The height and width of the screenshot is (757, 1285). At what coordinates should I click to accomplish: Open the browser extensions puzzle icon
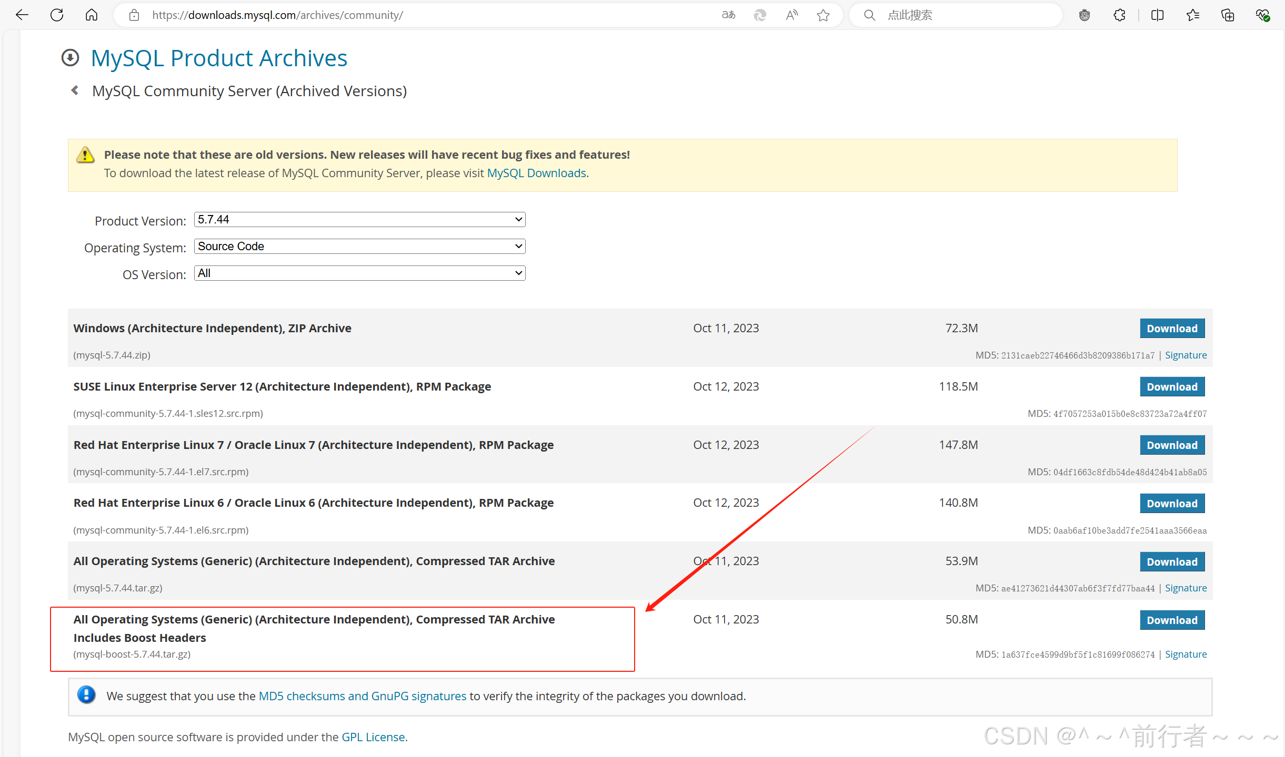1119,15
